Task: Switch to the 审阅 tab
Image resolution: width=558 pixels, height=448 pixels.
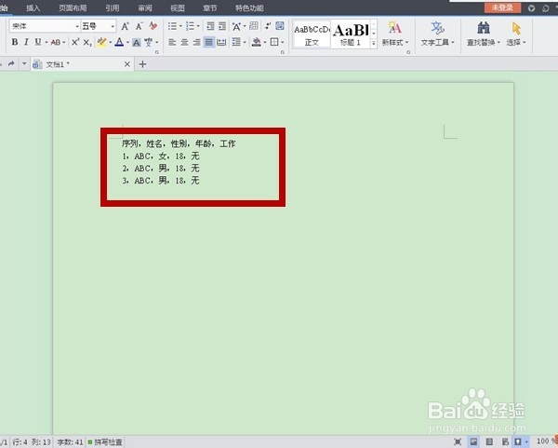Action: pyautogui.click(x=145, y=7)
